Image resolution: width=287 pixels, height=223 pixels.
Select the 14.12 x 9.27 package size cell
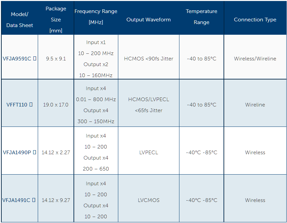(x=55, y=200)
